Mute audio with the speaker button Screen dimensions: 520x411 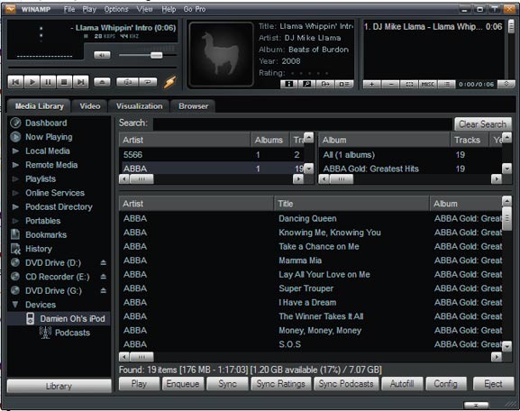pyautogui.click(x=102, y=55)
